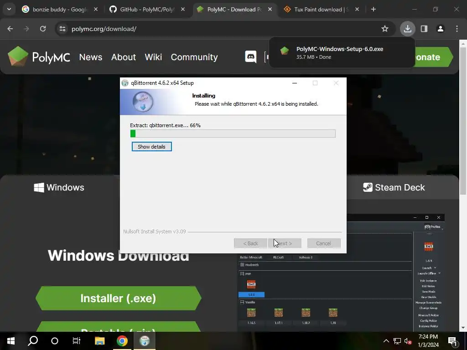Open Google Chrome from the taskbar
Screen dimensions: 467x350
pos(122,340)
